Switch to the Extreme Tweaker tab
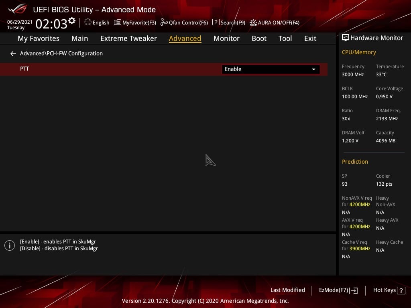 point(128,38)
